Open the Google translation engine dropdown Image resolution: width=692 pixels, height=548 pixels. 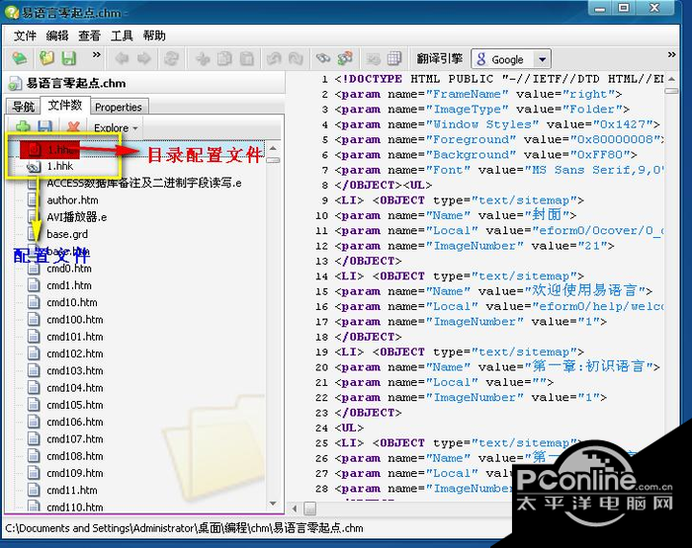[x=542, y=60]
